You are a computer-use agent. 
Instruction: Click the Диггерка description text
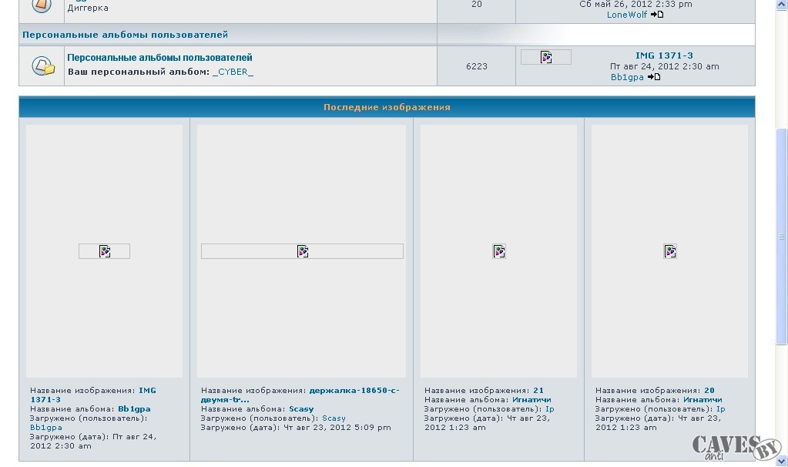pos(88,8)
